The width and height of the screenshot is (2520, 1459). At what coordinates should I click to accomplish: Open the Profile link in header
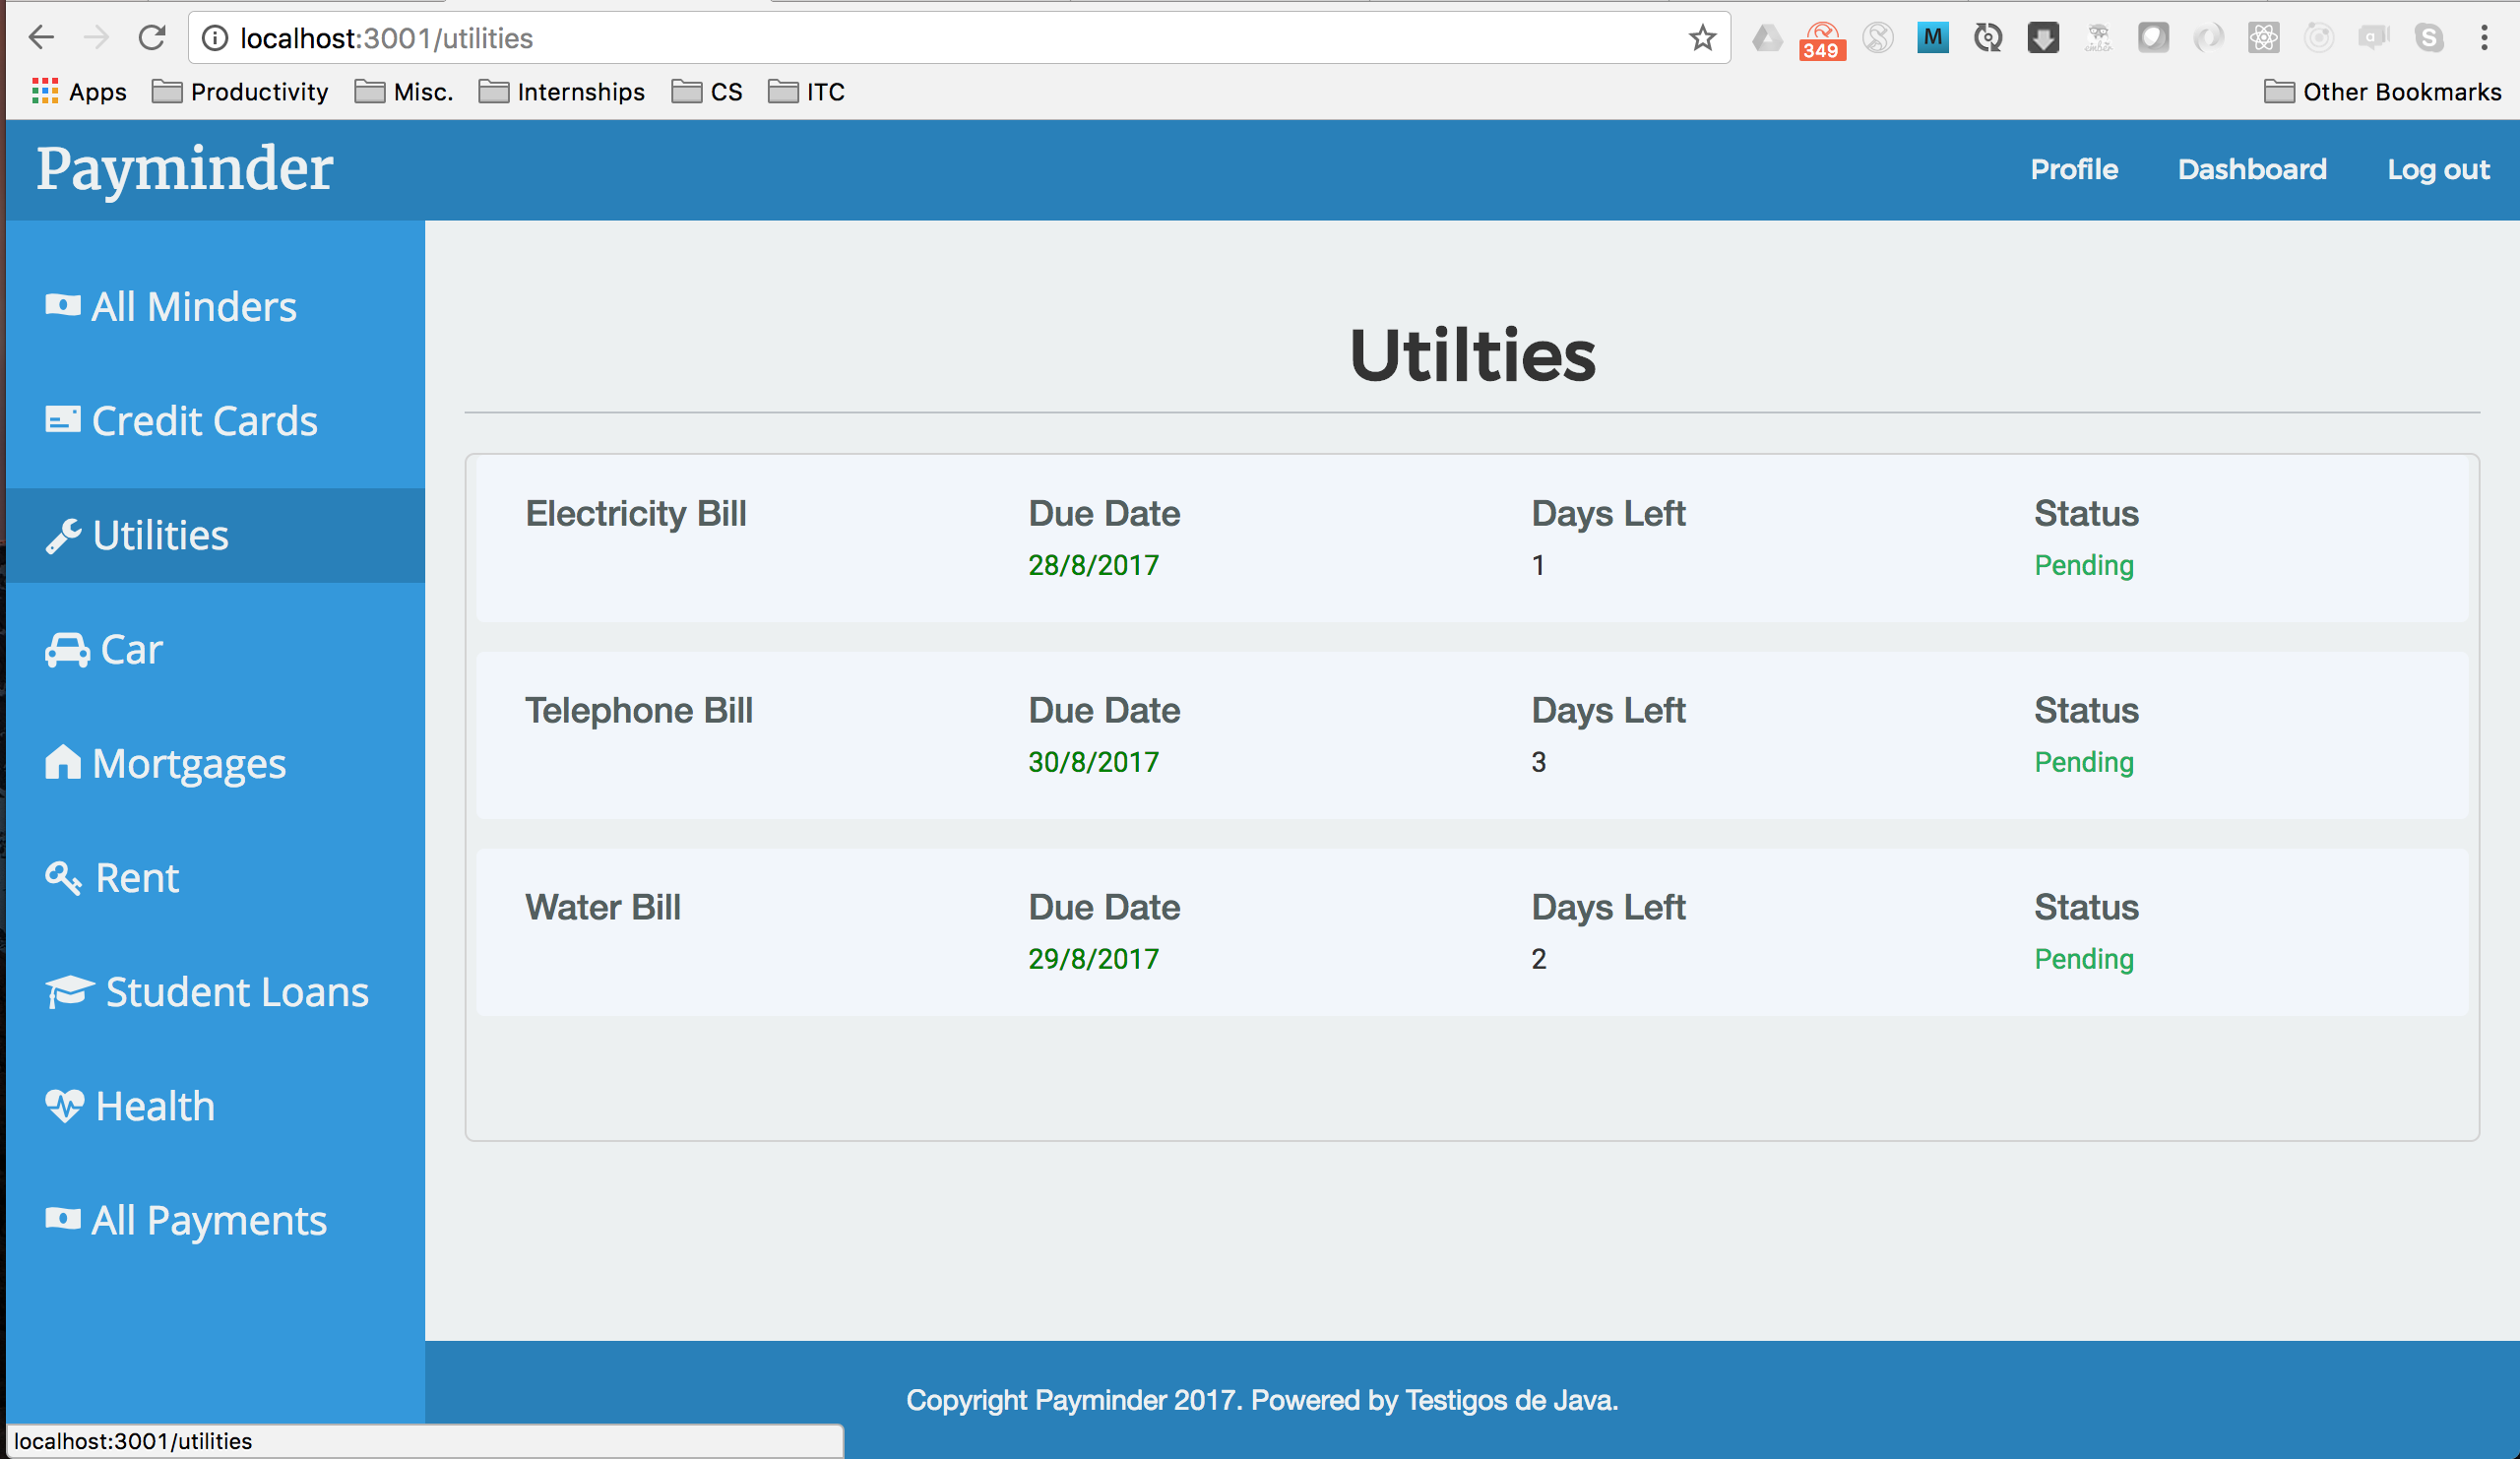pyautogui.click(x=2074, y=170)
